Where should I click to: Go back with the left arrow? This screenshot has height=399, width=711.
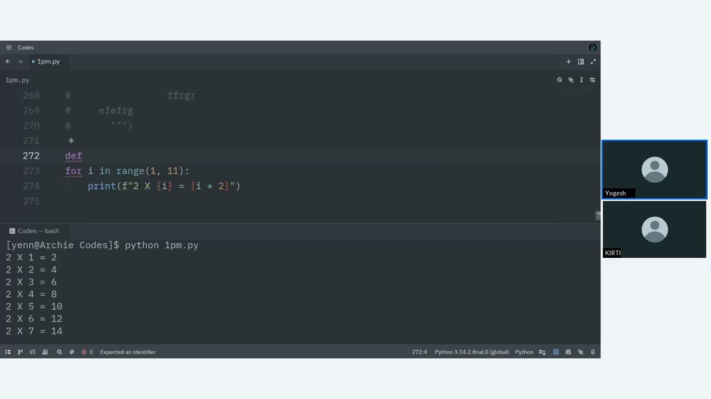pos(8,62)
